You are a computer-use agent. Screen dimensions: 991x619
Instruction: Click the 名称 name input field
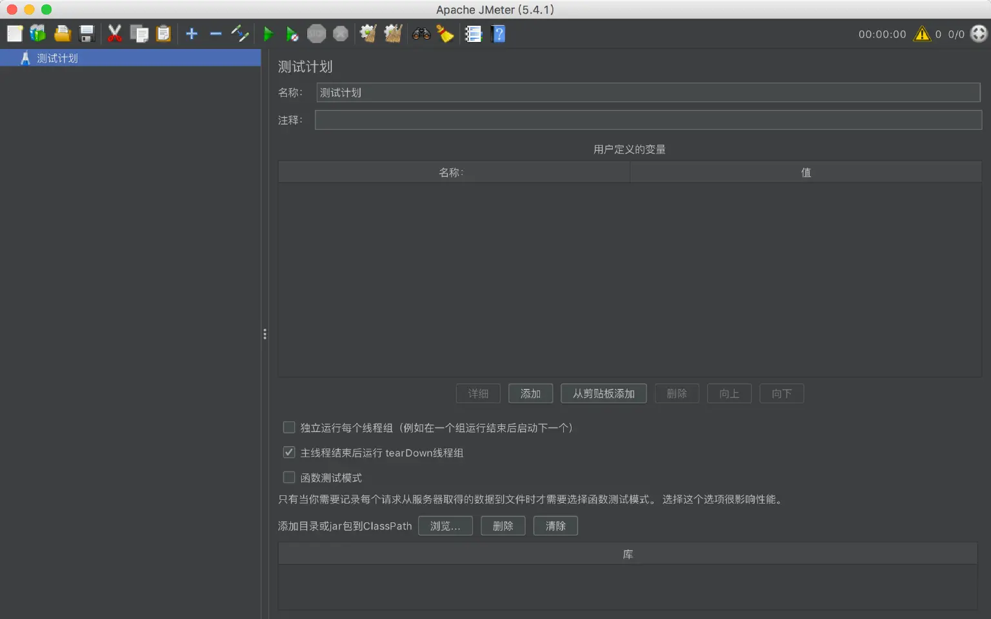click(645, 92)
